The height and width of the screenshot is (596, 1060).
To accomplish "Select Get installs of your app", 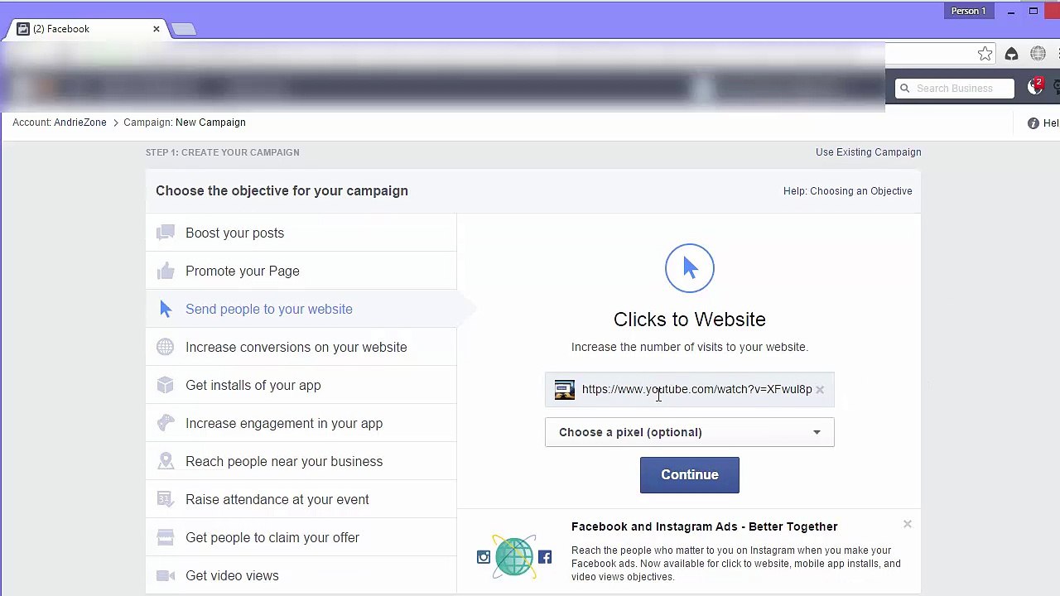I will point(301,385).
